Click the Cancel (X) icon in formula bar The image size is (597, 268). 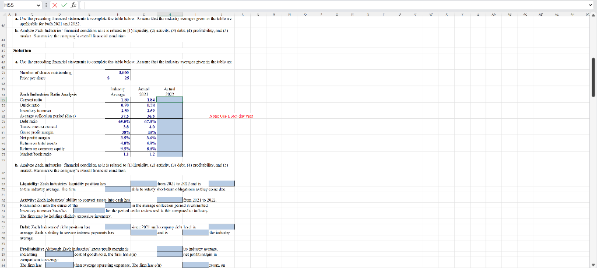[54, 5]
